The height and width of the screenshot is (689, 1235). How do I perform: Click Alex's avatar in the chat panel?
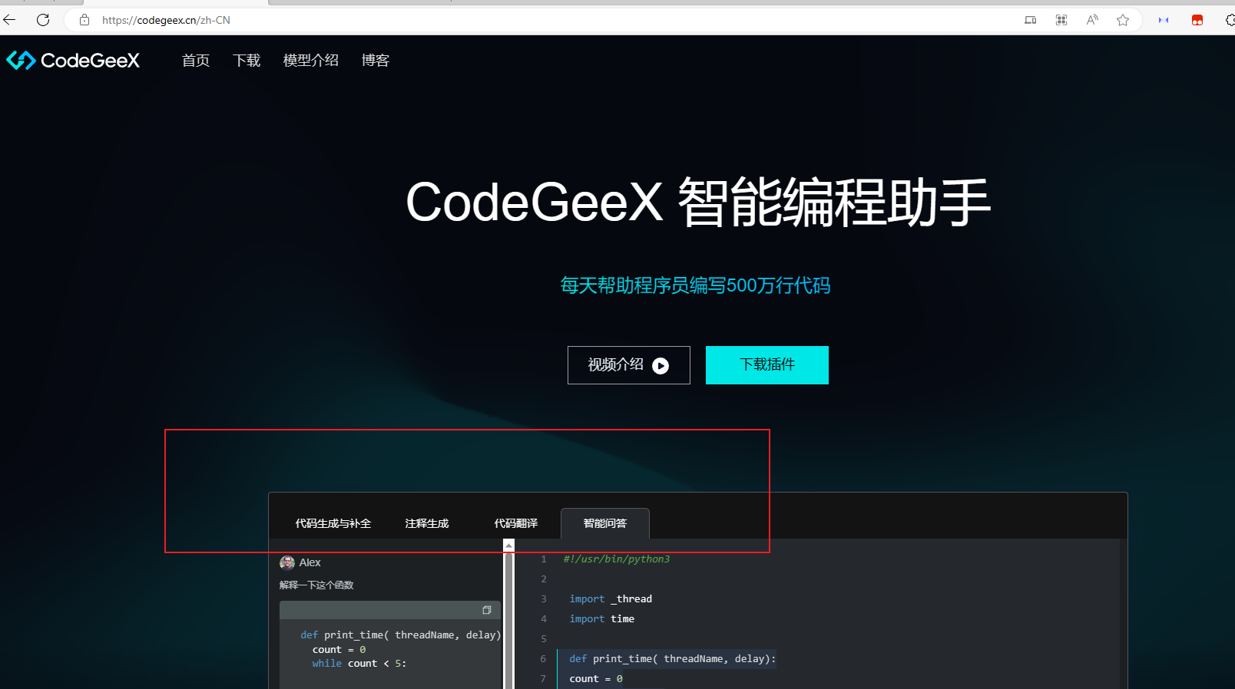[287, 562]
